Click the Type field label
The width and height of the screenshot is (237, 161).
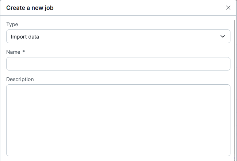(12, 24)
